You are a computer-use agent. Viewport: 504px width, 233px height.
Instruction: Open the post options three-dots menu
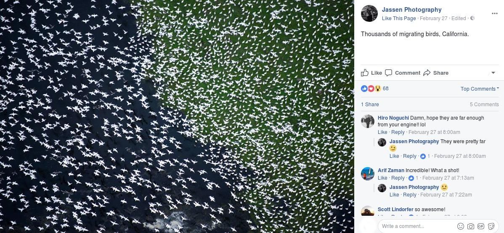pos(495,13)
